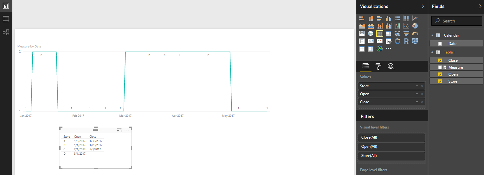
Task: Select the Treemap visualization
Action: tap(362, 34)
